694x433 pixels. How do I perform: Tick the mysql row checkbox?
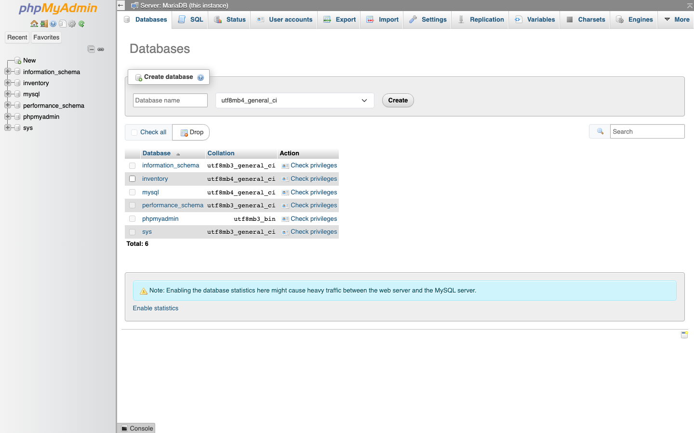point(132,192)
